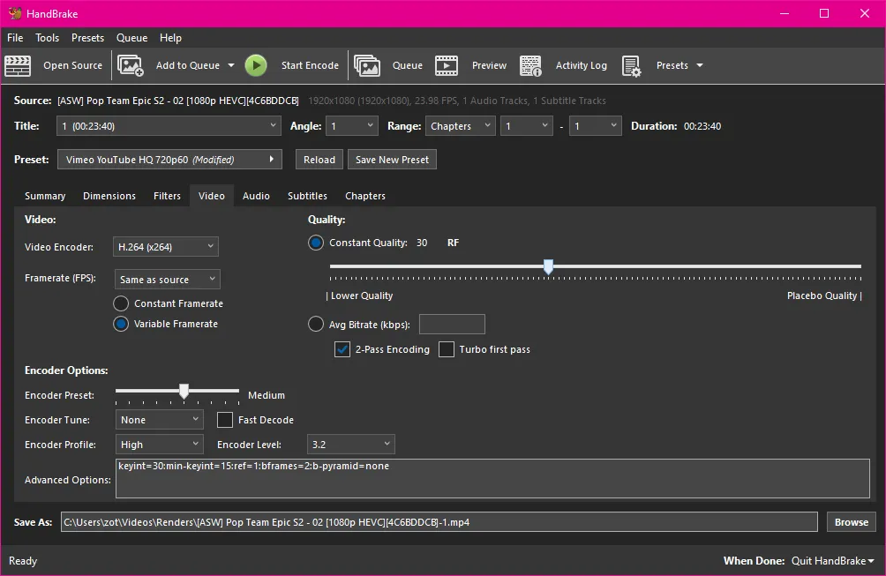
Task: Enable Turbo first pass
Action: click(446, 349)
